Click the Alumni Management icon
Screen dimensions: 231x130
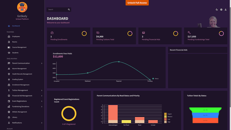(x=9, y=69)
